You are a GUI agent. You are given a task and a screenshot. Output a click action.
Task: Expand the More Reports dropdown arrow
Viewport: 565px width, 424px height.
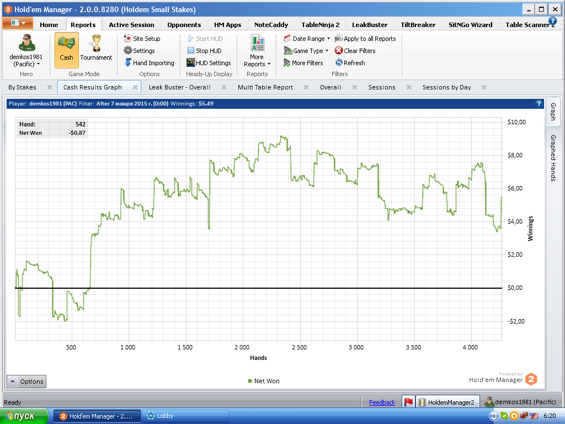click(x=269, y=64)
